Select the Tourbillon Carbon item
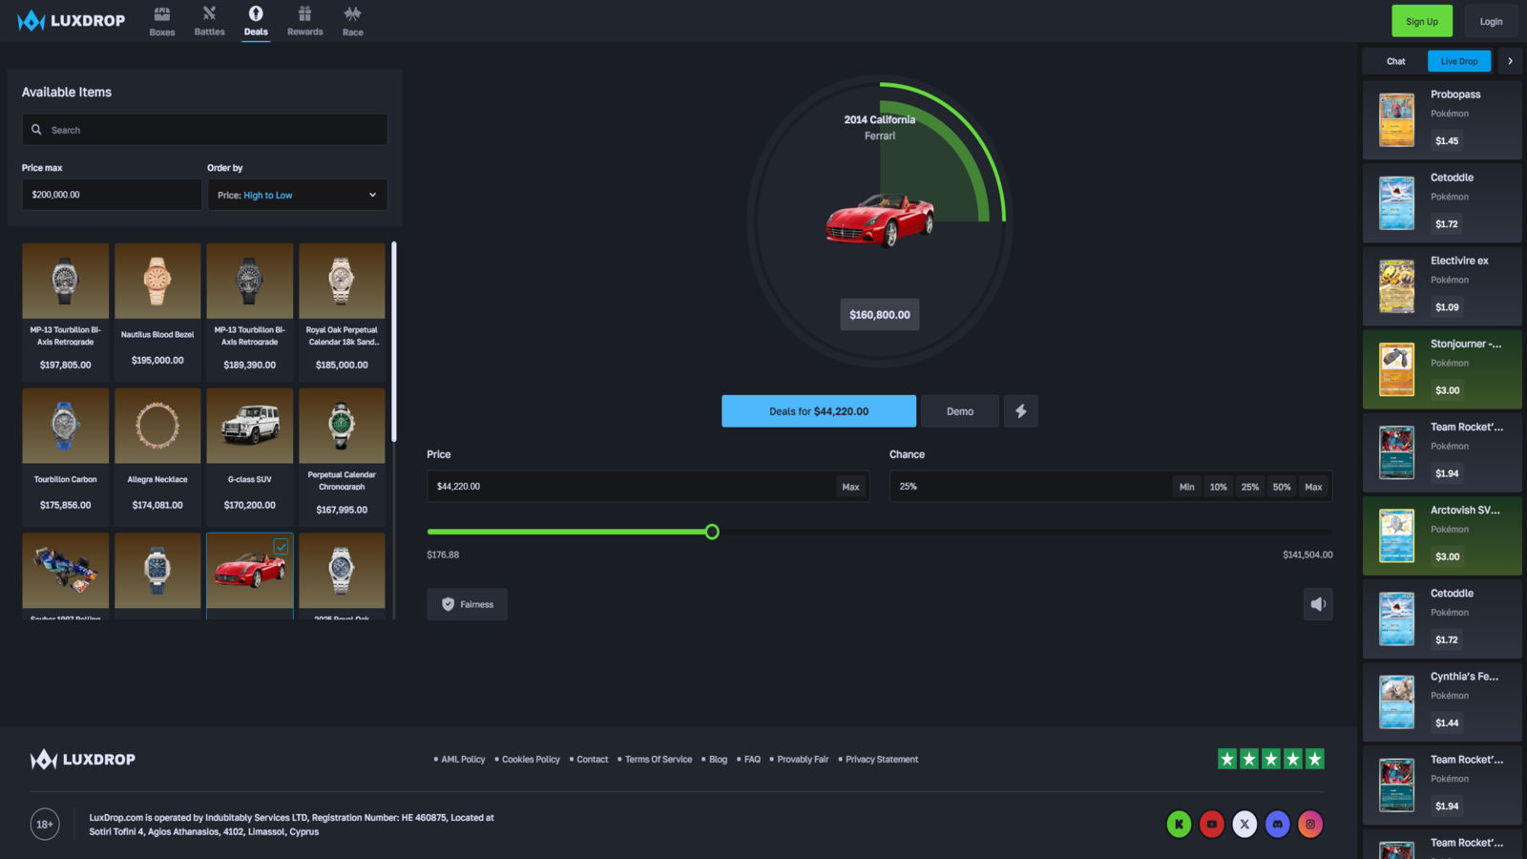 (x=65, y=456)
